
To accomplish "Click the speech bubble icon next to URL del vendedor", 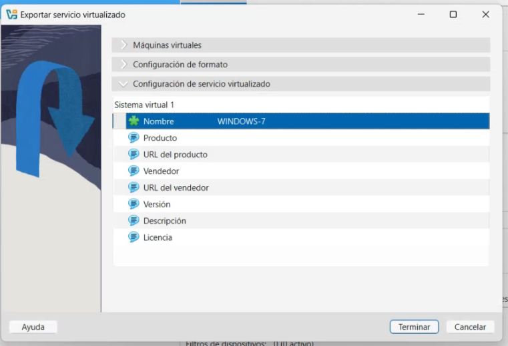I will click(134, 187).
